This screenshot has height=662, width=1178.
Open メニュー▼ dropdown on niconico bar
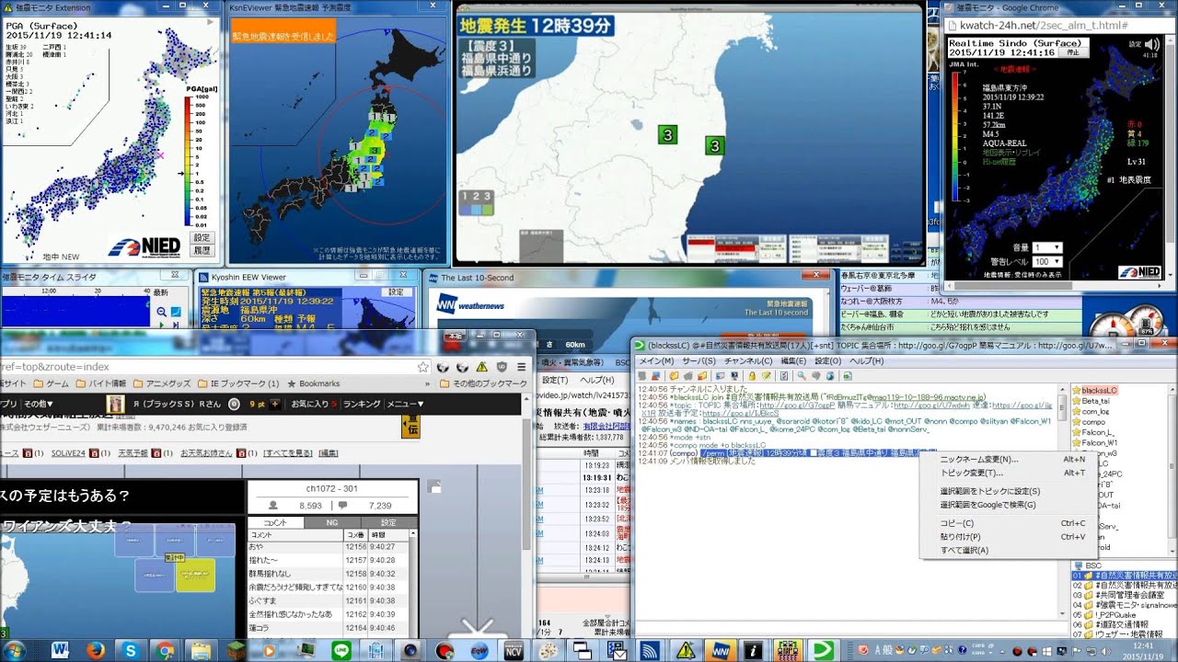(405, 404)
